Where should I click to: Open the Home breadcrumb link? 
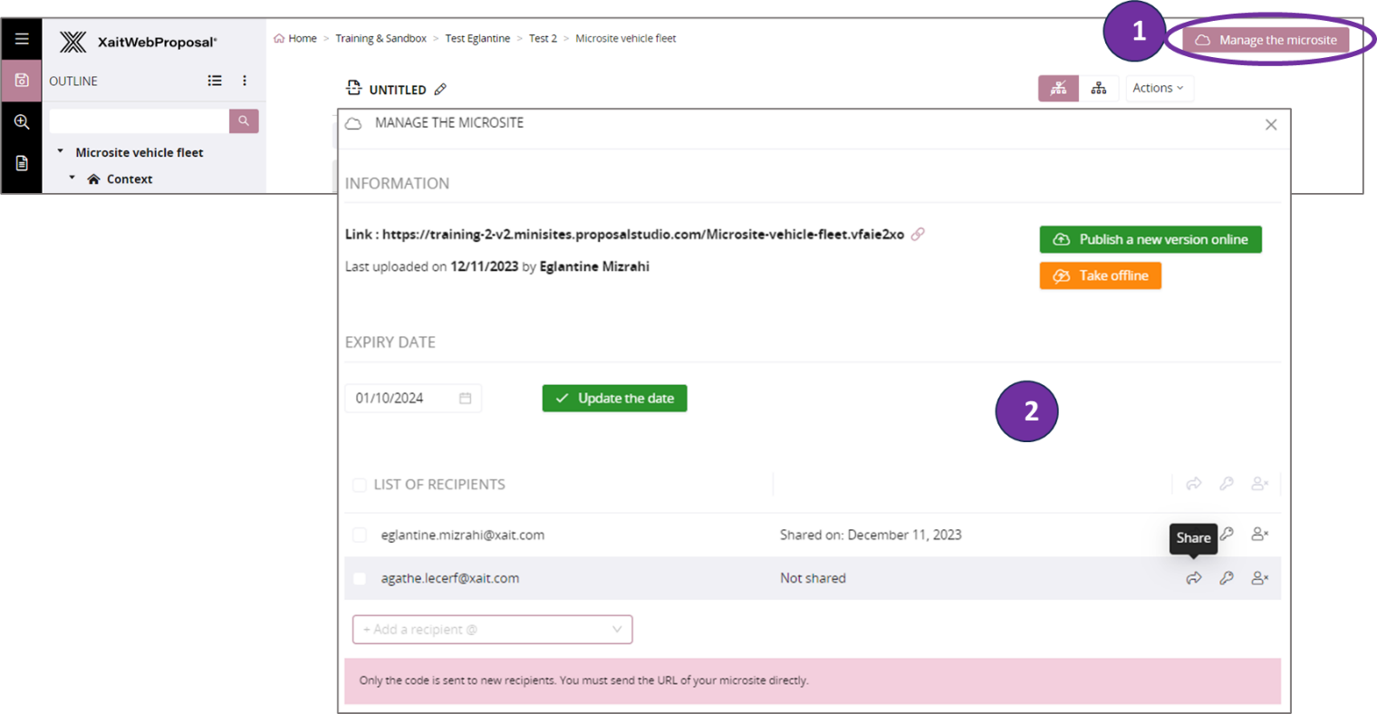point(302,38)
